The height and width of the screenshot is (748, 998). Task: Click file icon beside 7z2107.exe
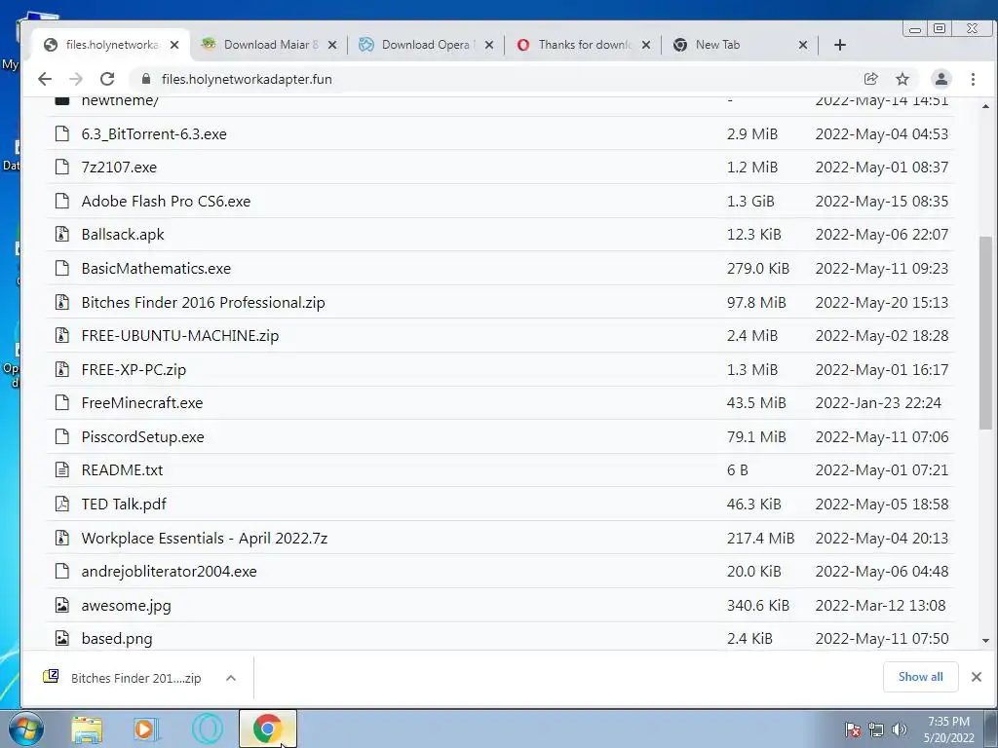(61, 168)
